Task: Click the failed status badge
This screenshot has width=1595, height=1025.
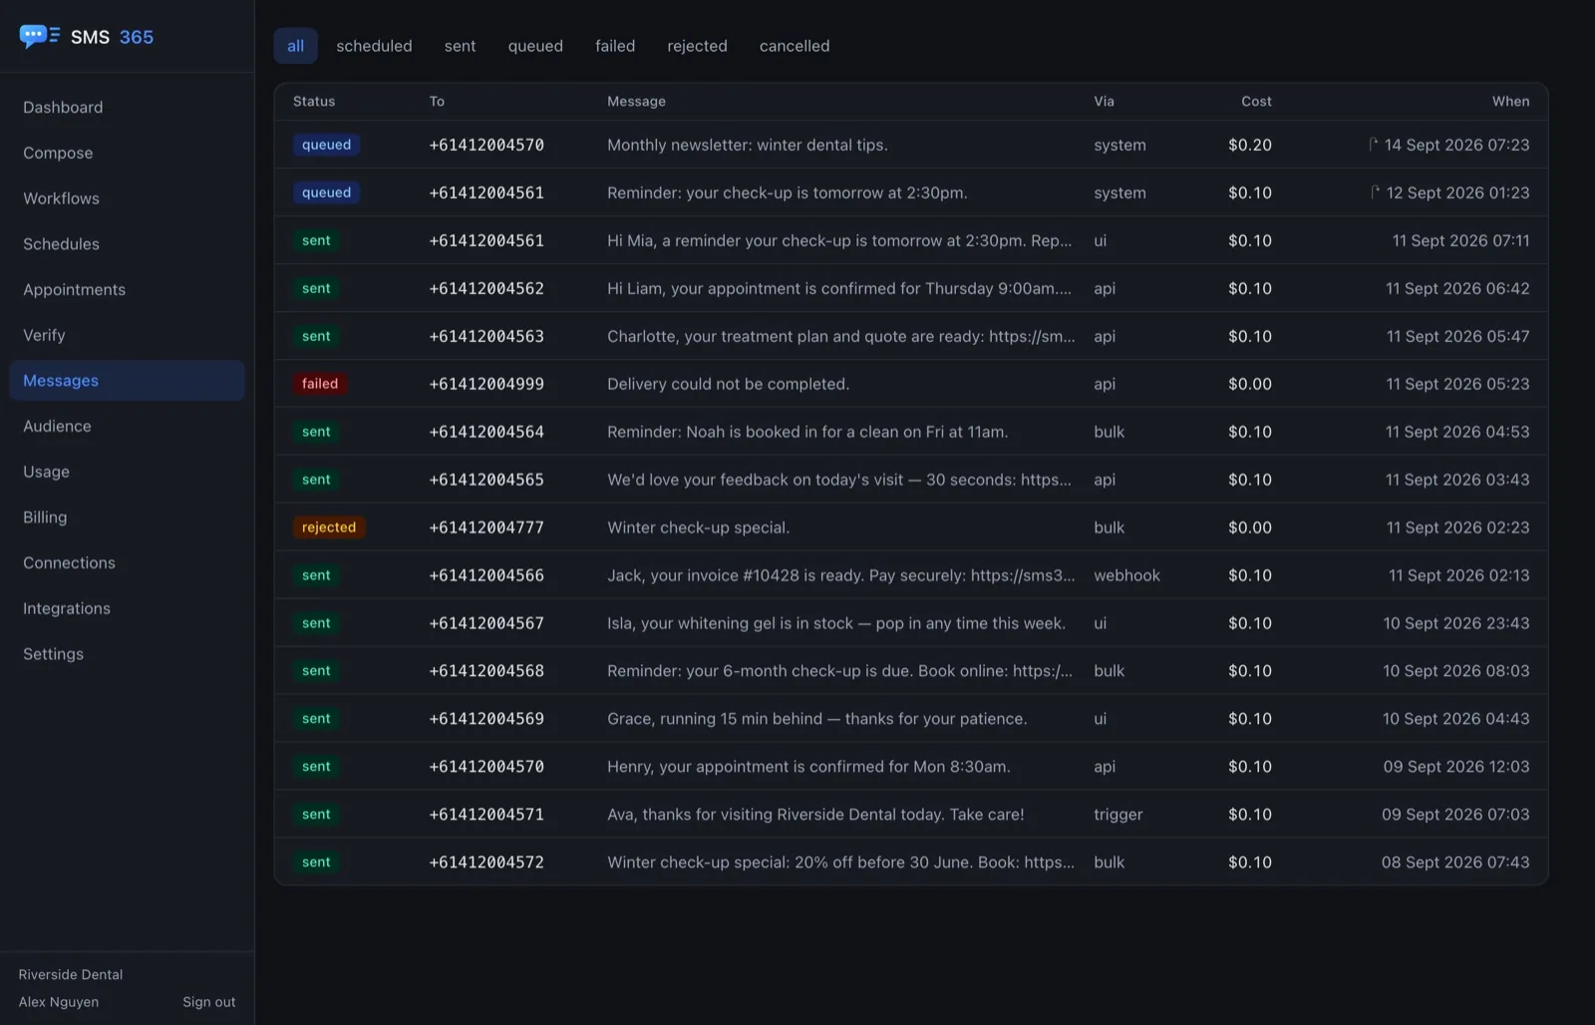Action: pos(320,384)
